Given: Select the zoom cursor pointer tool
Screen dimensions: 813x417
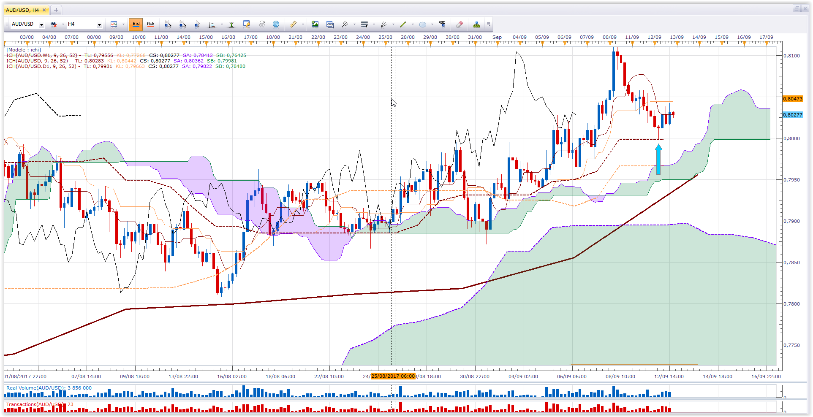Looking at the screenshot, I should [x=197, y=24].
